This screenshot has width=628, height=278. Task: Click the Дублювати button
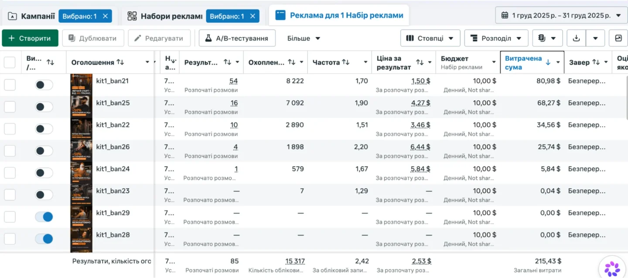point(93,38)
